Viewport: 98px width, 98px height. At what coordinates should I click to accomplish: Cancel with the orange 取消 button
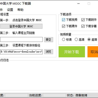point(93,52)
